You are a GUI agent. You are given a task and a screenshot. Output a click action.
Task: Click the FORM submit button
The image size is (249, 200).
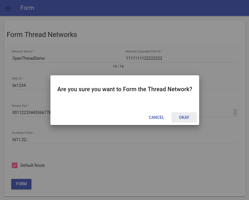click(x=21, y=184)
